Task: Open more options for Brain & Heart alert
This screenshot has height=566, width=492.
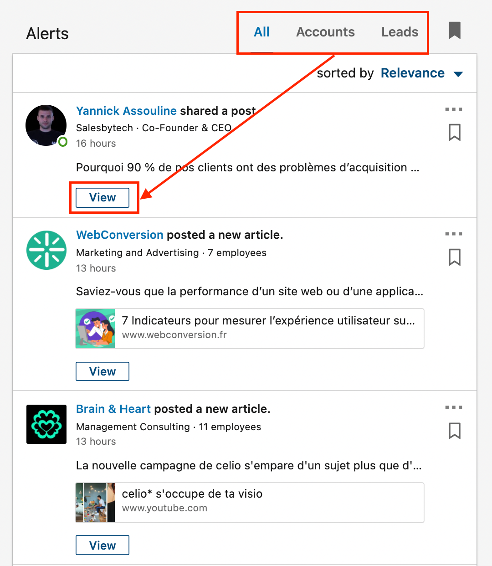Action: pyautogui.click(x=453, y=407)
